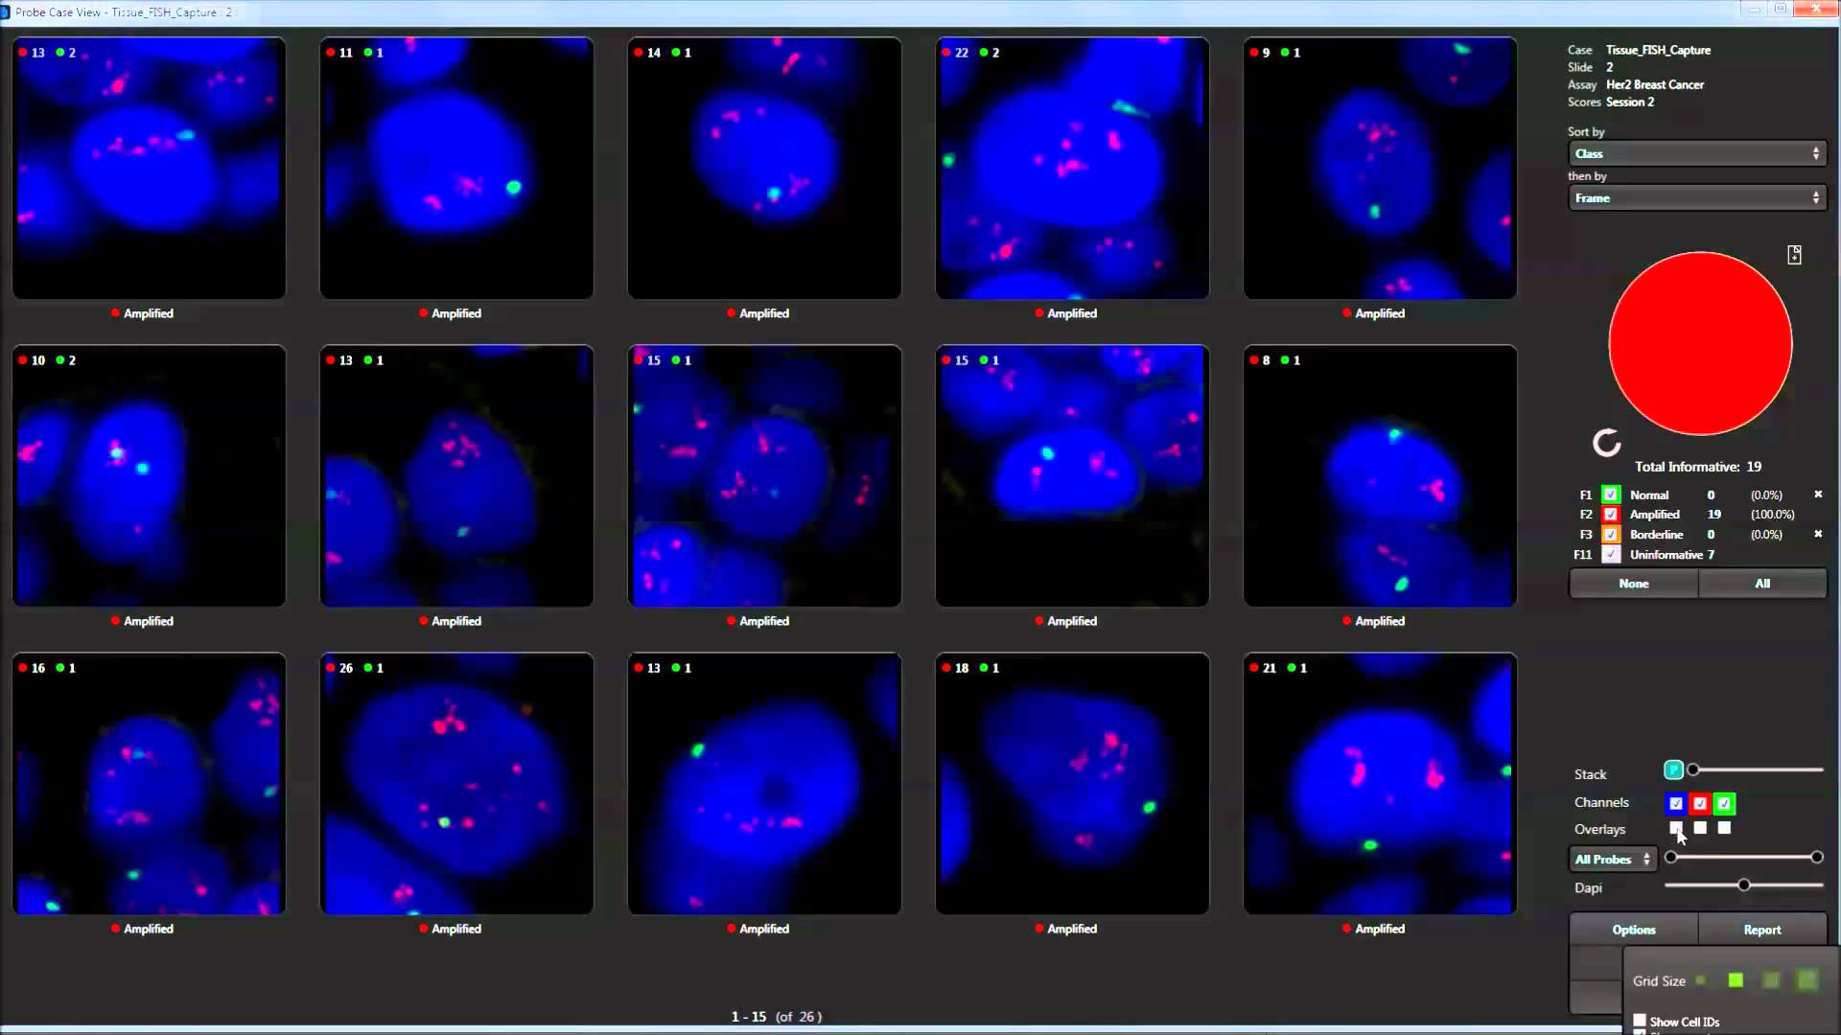The width and height of the screenshot is (1841, 1035).
Task: Click the None filter button
Action: pyautogui.click(x=1633, y=584)
